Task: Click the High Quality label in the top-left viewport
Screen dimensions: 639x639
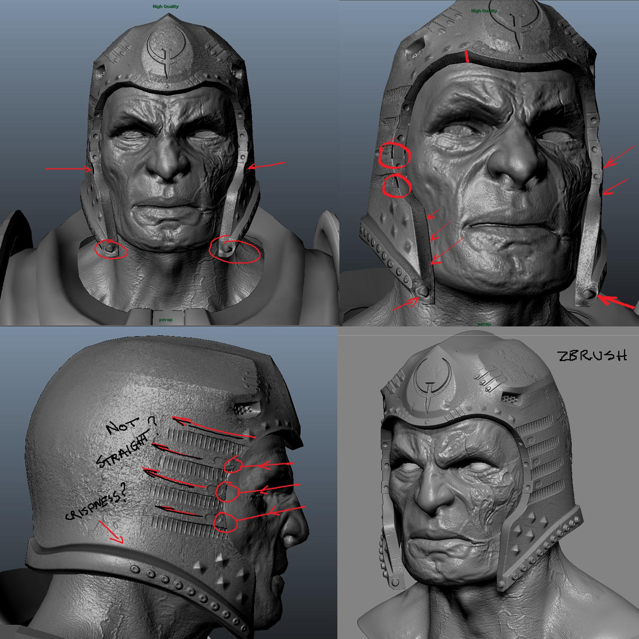Action: pos(165,6)
